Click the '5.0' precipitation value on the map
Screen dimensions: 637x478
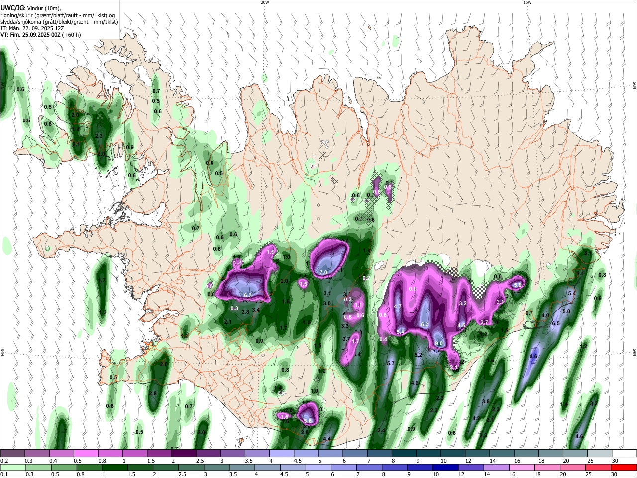point(566,312)
